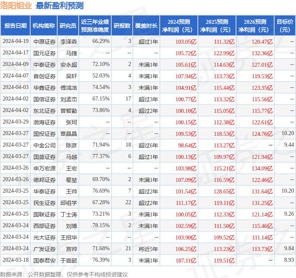
Task: Click the 洛阳钼业 title text
Action: pos(16,6)
